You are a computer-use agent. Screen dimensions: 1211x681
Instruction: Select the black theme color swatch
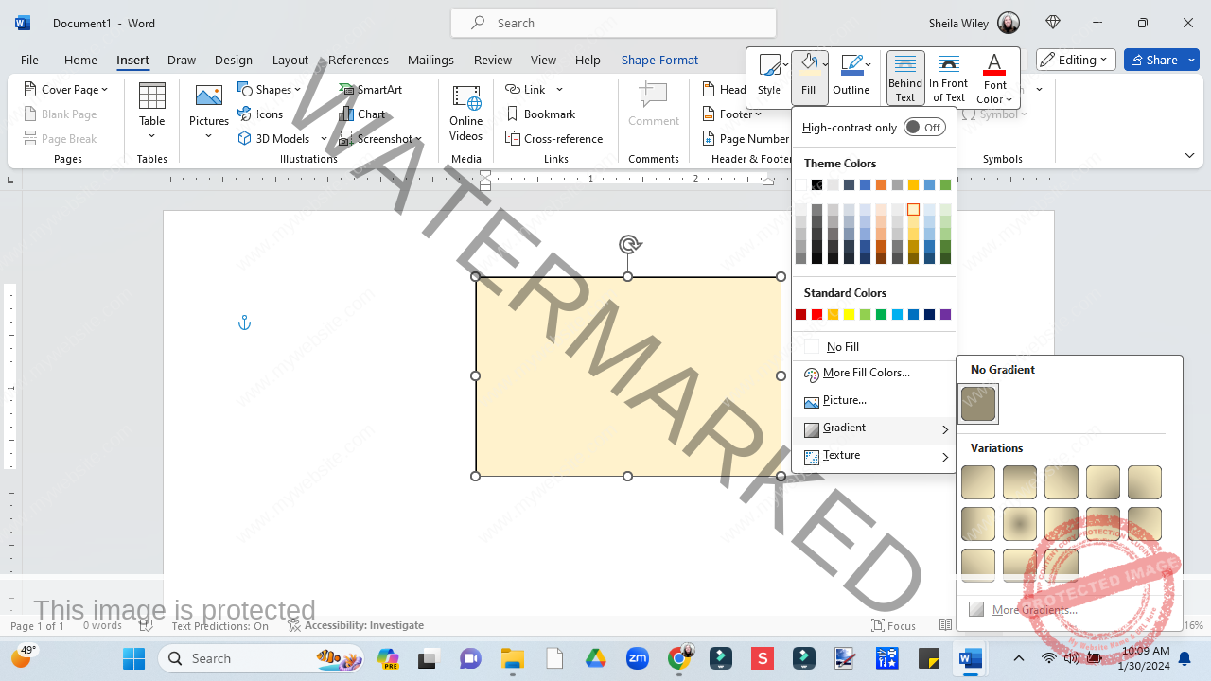coord(817,185)
